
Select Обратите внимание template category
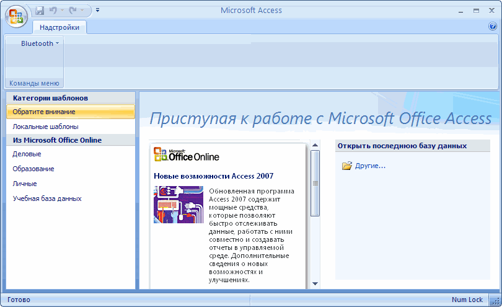[71, 112]
